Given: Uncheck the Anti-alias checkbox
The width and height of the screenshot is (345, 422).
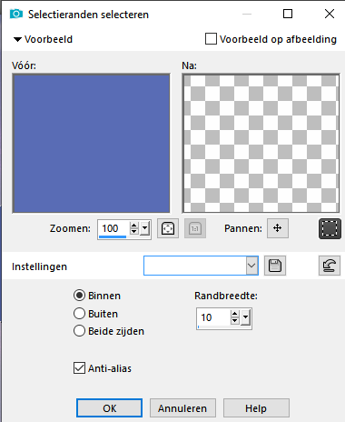Looking at the screenshot, I should tap(79, 368).
